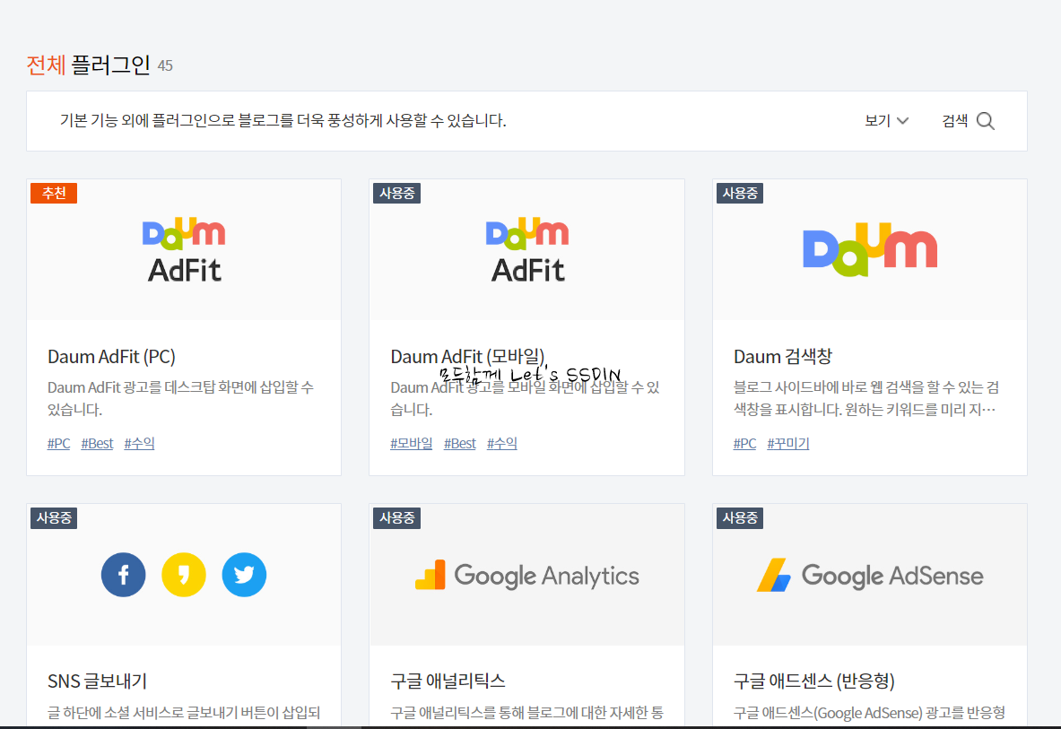This screenshot has height=729, width=1061.
Task: Open the Daum AdFit (PC) logo thumbnail
Action: (x=184, y=250)
